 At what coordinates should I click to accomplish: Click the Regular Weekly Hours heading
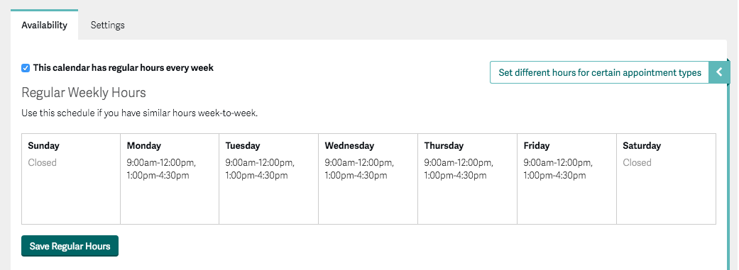[84, 93]
